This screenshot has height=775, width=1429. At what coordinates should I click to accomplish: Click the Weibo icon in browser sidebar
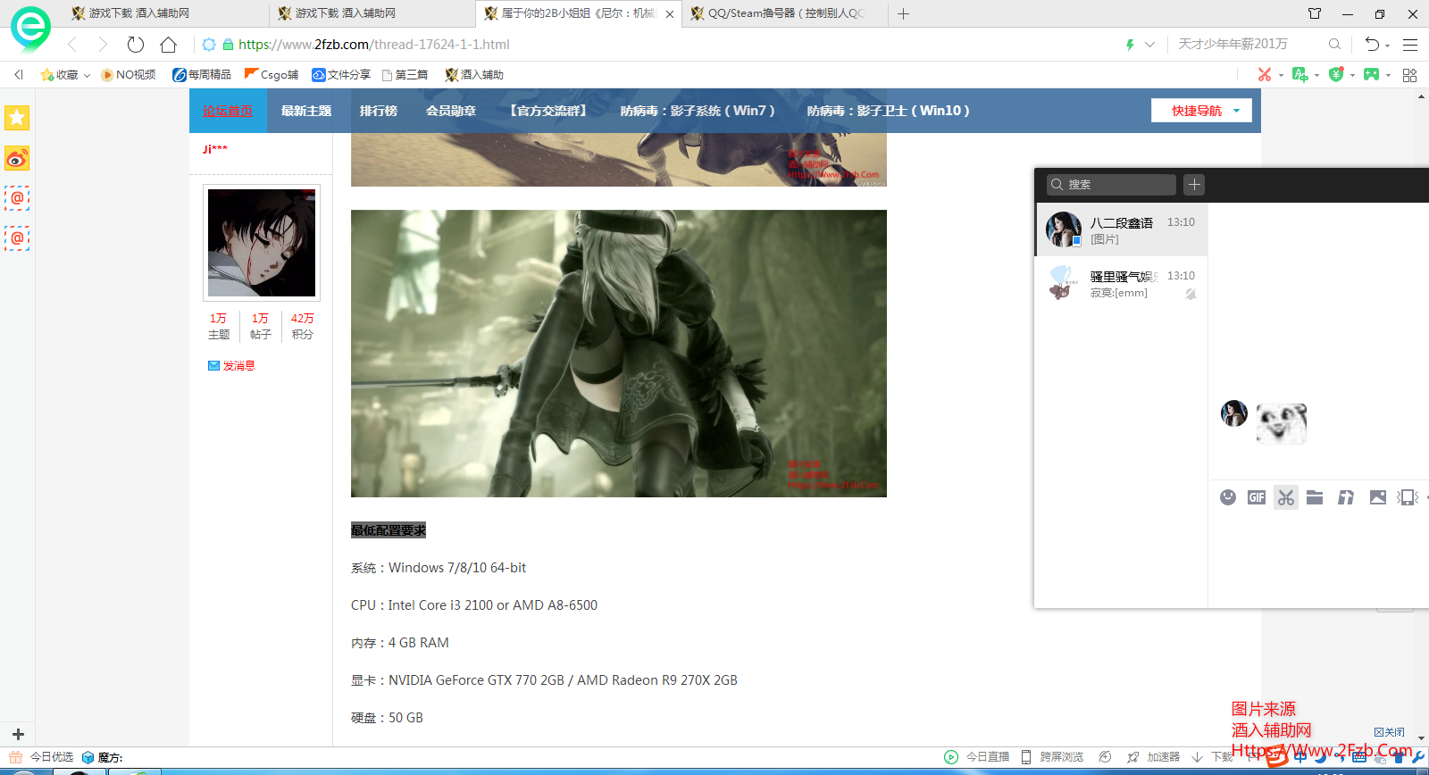(x=17, y=159)
